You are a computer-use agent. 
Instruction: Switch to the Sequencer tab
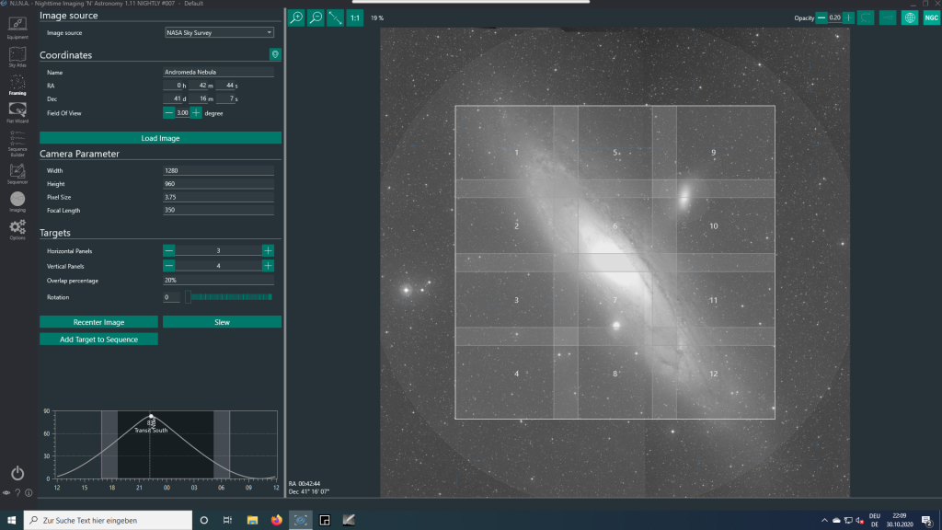pos(17,172)
